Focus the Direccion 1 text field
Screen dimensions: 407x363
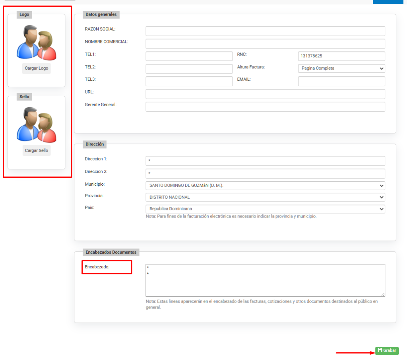(x=265, y=161)
